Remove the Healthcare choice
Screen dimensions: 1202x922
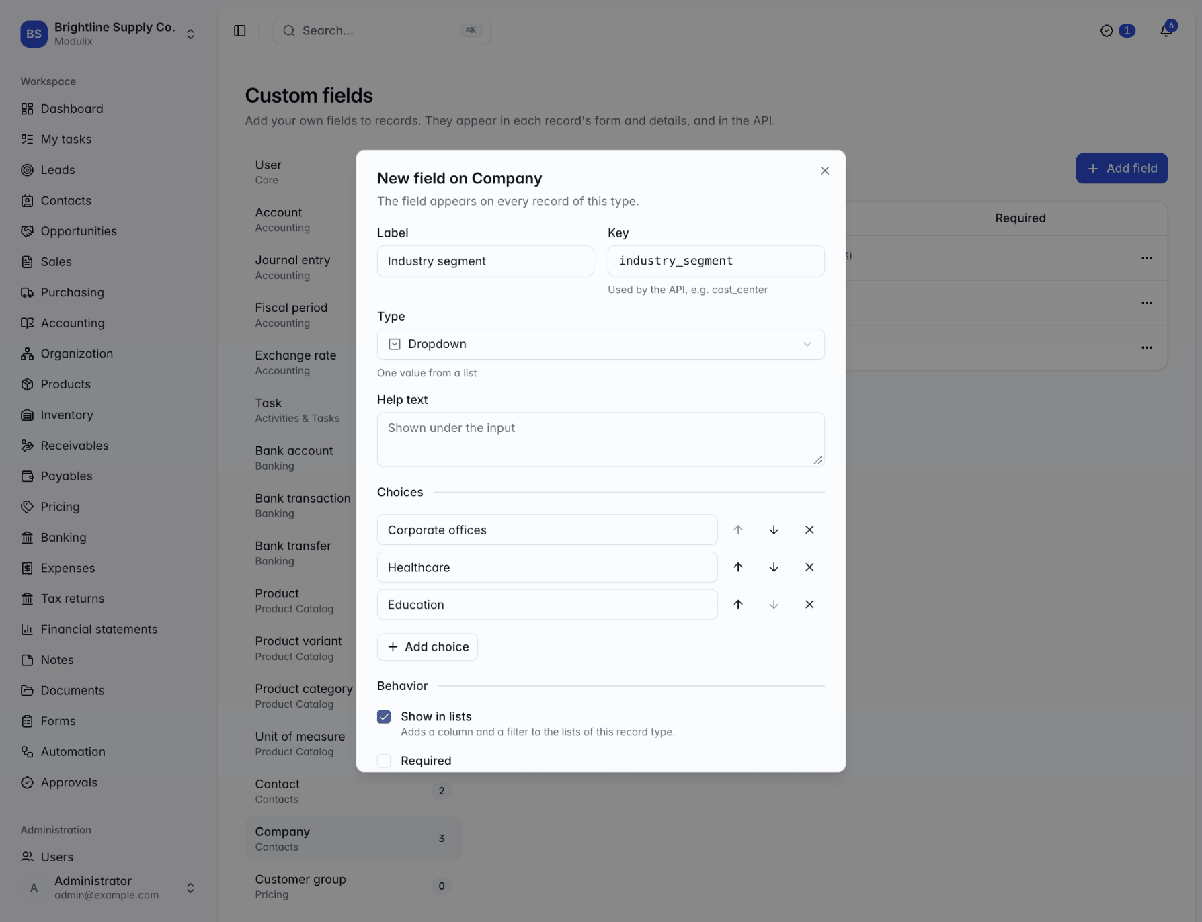click(x=809, y=567)
